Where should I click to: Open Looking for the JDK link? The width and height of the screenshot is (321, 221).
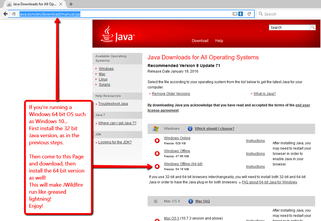click(x=115, y=142)
